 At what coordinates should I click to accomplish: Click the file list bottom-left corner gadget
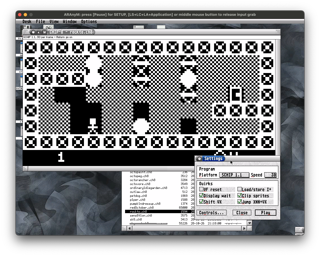click(x=124, y=228)
